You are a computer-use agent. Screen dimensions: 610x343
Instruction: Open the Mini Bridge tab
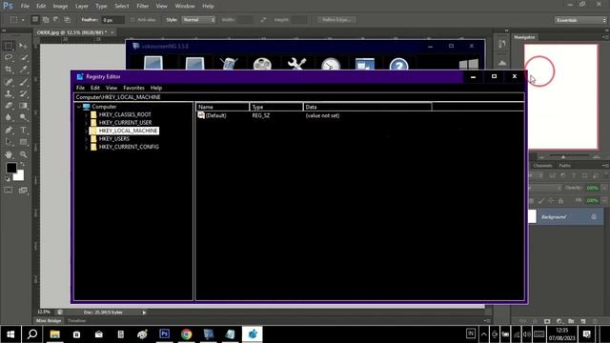[x=49, y=321]
